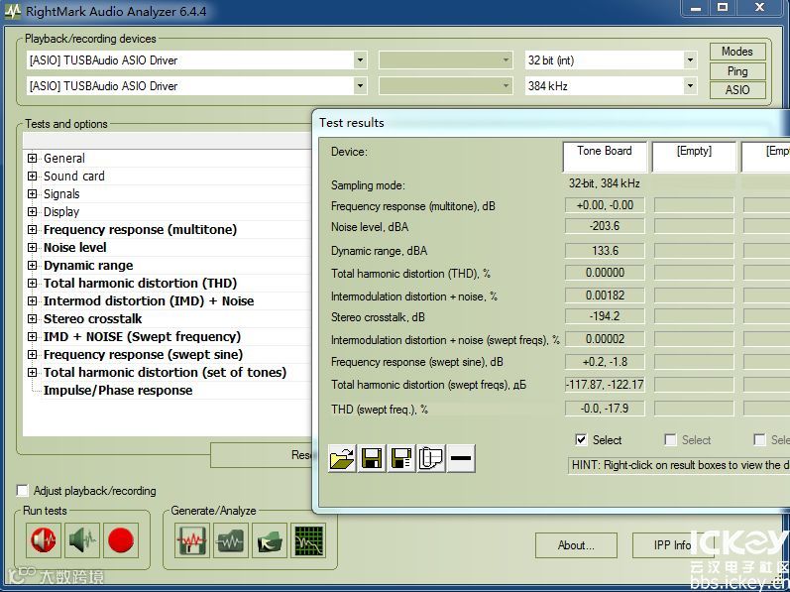Screen dimensions: 790x592
Task: Click the compare results pages icon
Action: coord(431,458)
